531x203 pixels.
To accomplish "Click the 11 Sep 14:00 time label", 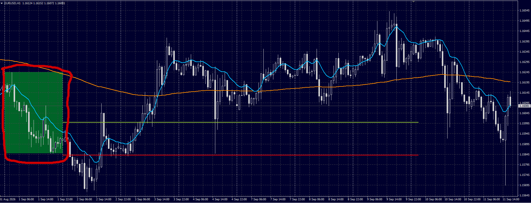I will point(511,199).
